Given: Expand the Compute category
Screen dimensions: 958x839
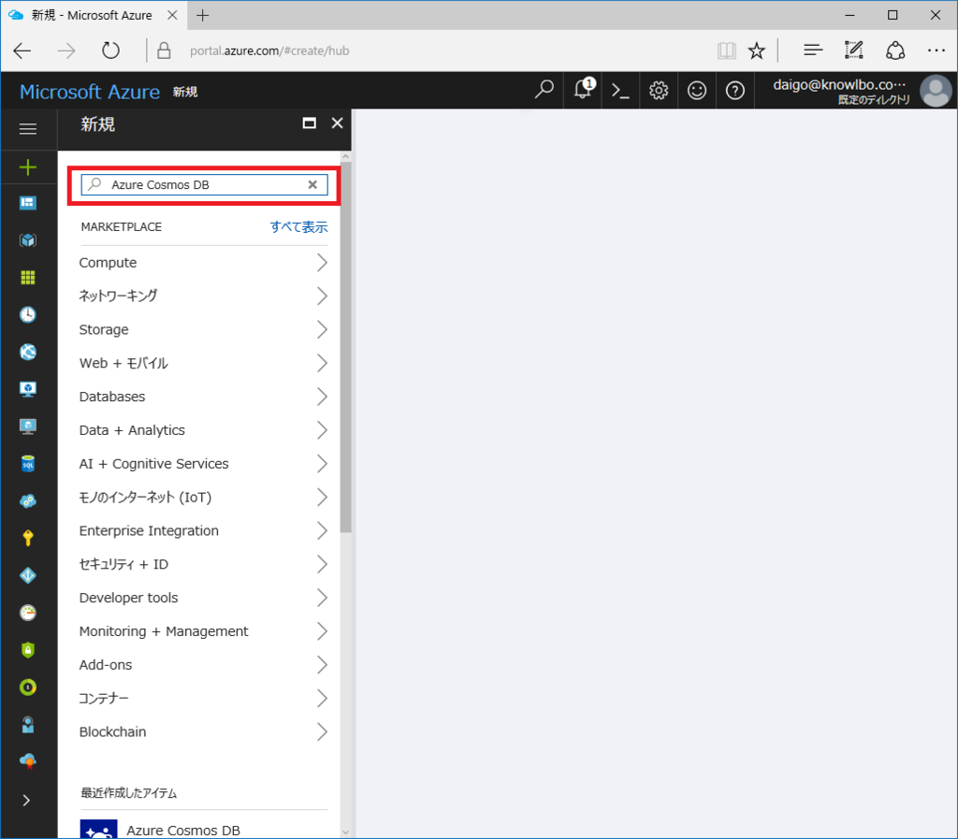Looking at the screenshot, I should point(203,263).
